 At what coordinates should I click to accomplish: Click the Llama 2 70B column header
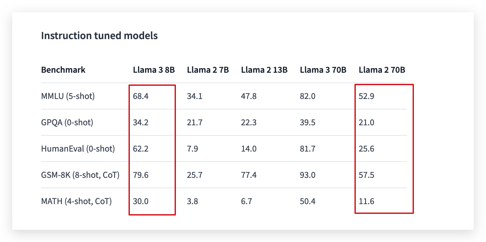click(x=382, y=70)
